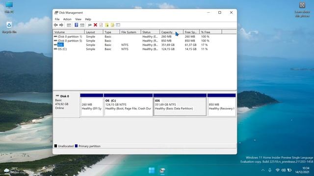Minimize the Disk Management window
This screenshot has height=176, width=314.
208,12
